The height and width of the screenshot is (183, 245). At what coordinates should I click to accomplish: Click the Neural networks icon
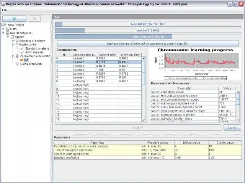pyautogui.click(x=8, y=33)
